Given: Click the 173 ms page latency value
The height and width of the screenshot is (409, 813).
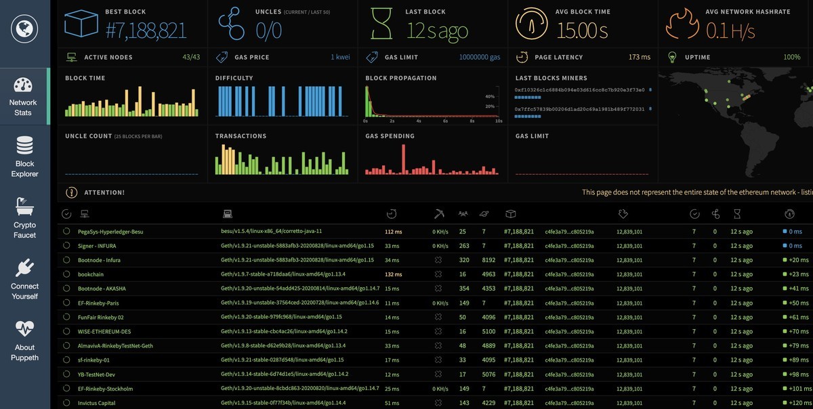Looking at the screenshot, I should coord(639,58).
